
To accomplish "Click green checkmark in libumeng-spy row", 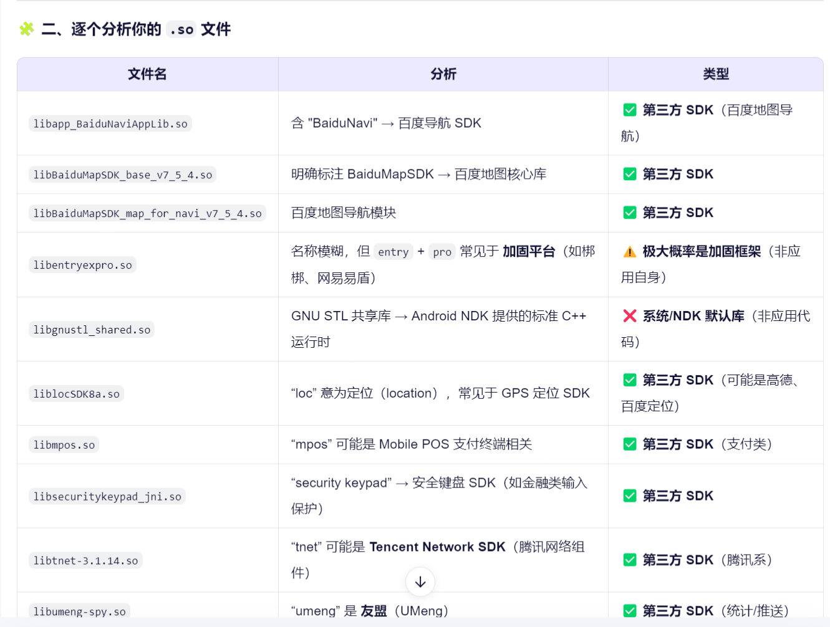I will click(630, 611).
